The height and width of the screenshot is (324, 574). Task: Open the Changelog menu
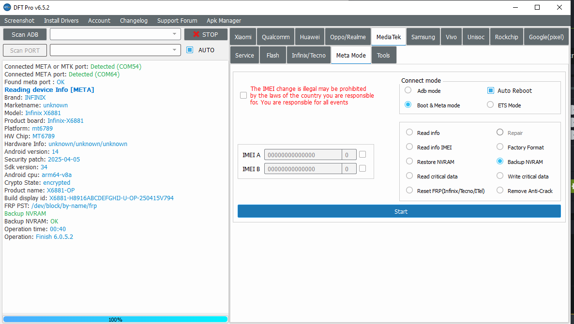[134, 21]
